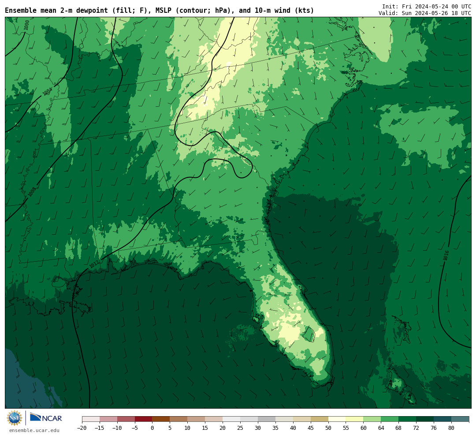Pick the 55 to 60 light yellow swatch

[x=355, y=419]
